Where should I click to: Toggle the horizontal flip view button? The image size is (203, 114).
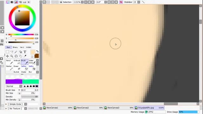point(121,2)
